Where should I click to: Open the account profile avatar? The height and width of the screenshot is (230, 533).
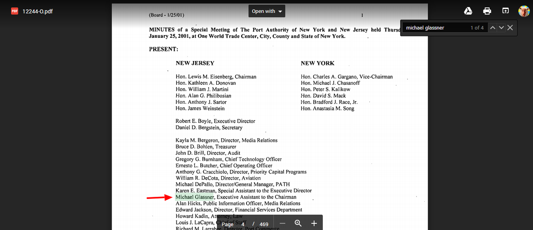point(523,11)
